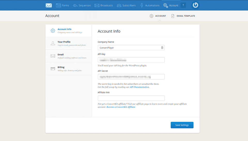
Task: Go to Sequences in top navigation
Action: pos(82,5)
